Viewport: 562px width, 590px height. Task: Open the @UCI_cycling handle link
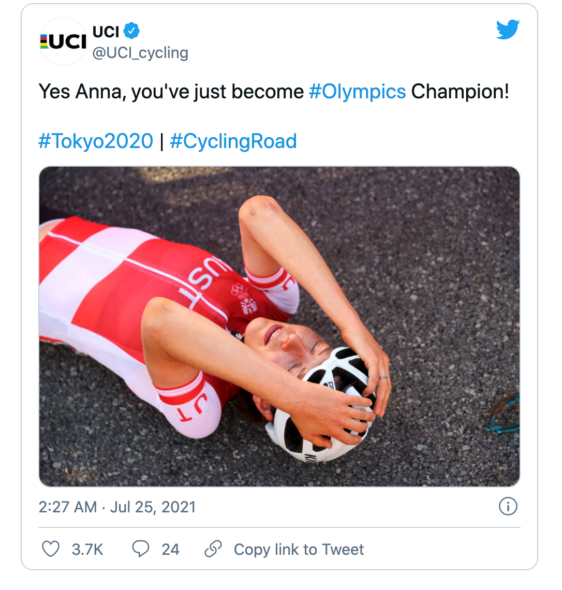tap(140, 53)
